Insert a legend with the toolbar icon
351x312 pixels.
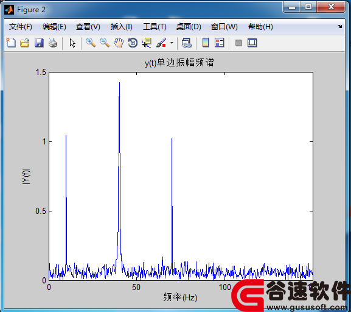click(x=219, y=43)
